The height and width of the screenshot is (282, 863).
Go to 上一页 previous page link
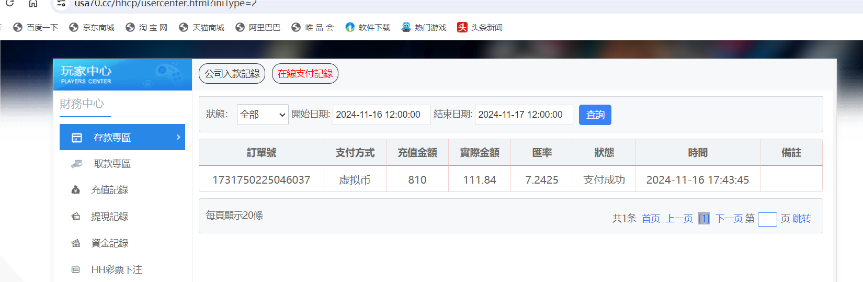point(679,219)
